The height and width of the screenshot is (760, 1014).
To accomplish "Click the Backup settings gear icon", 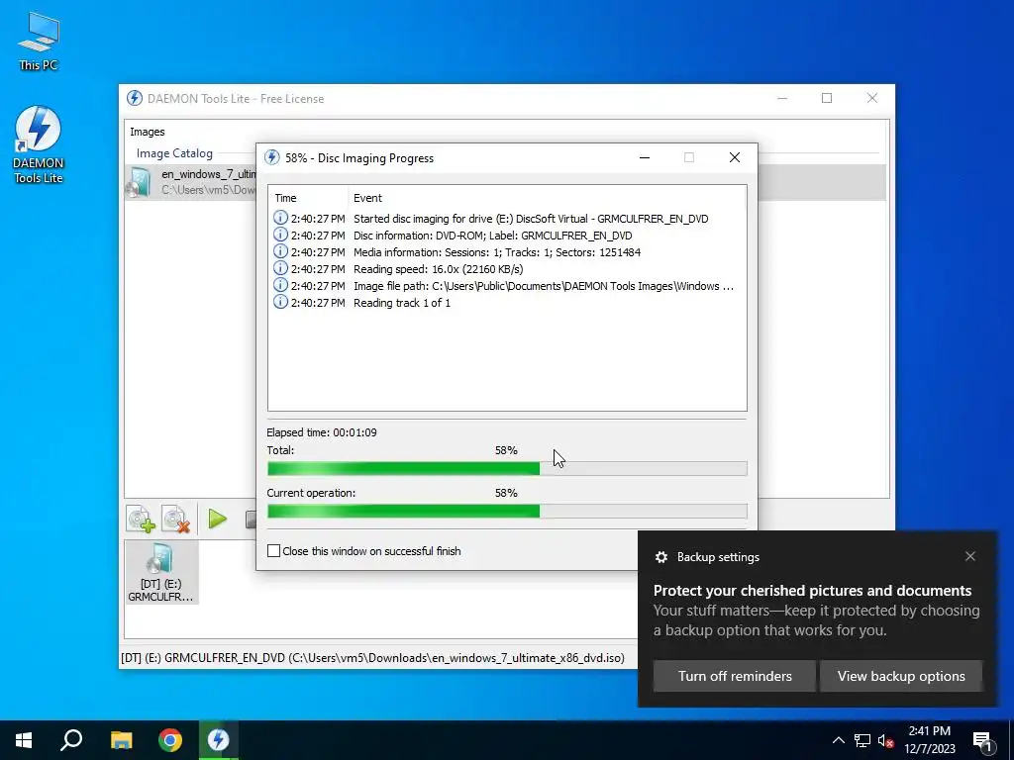I will 660,557.
